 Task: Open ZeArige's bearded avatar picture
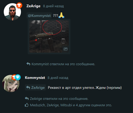12,12
